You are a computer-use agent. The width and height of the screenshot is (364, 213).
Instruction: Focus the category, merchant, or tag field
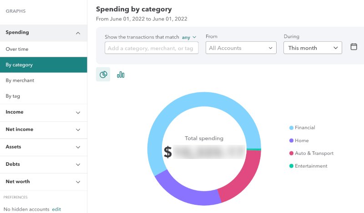[152, 48]
